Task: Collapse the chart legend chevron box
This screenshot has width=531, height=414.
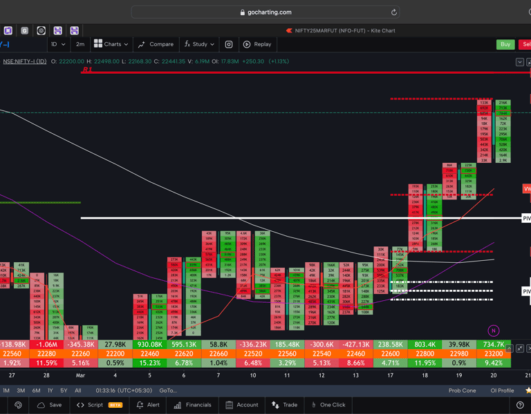Action: pos(519,62)
